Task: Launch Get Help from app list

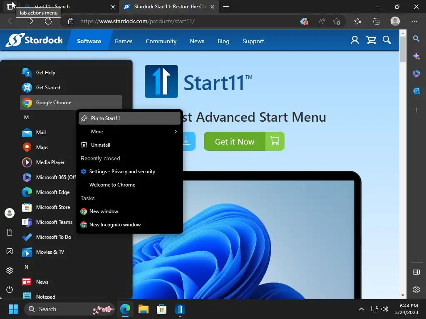Action: (71, 72)
